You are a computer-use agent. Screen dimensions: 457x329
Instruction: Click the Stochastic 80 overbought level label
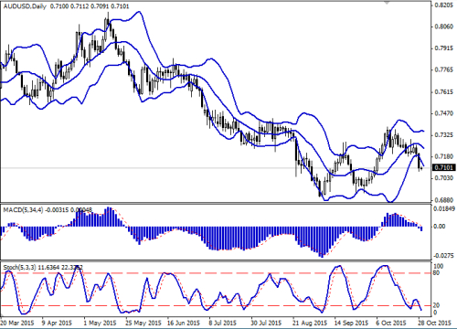click(437, 273)
